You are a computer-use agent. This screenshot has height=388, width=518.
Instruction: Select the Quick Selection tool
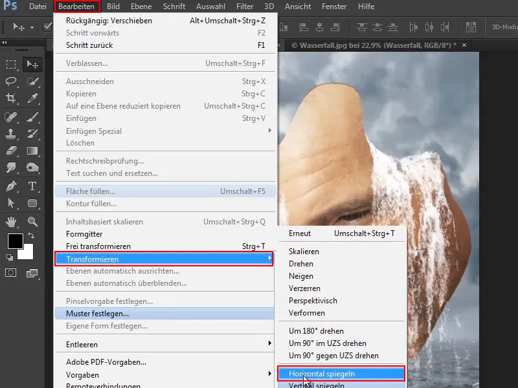[32, 81]
